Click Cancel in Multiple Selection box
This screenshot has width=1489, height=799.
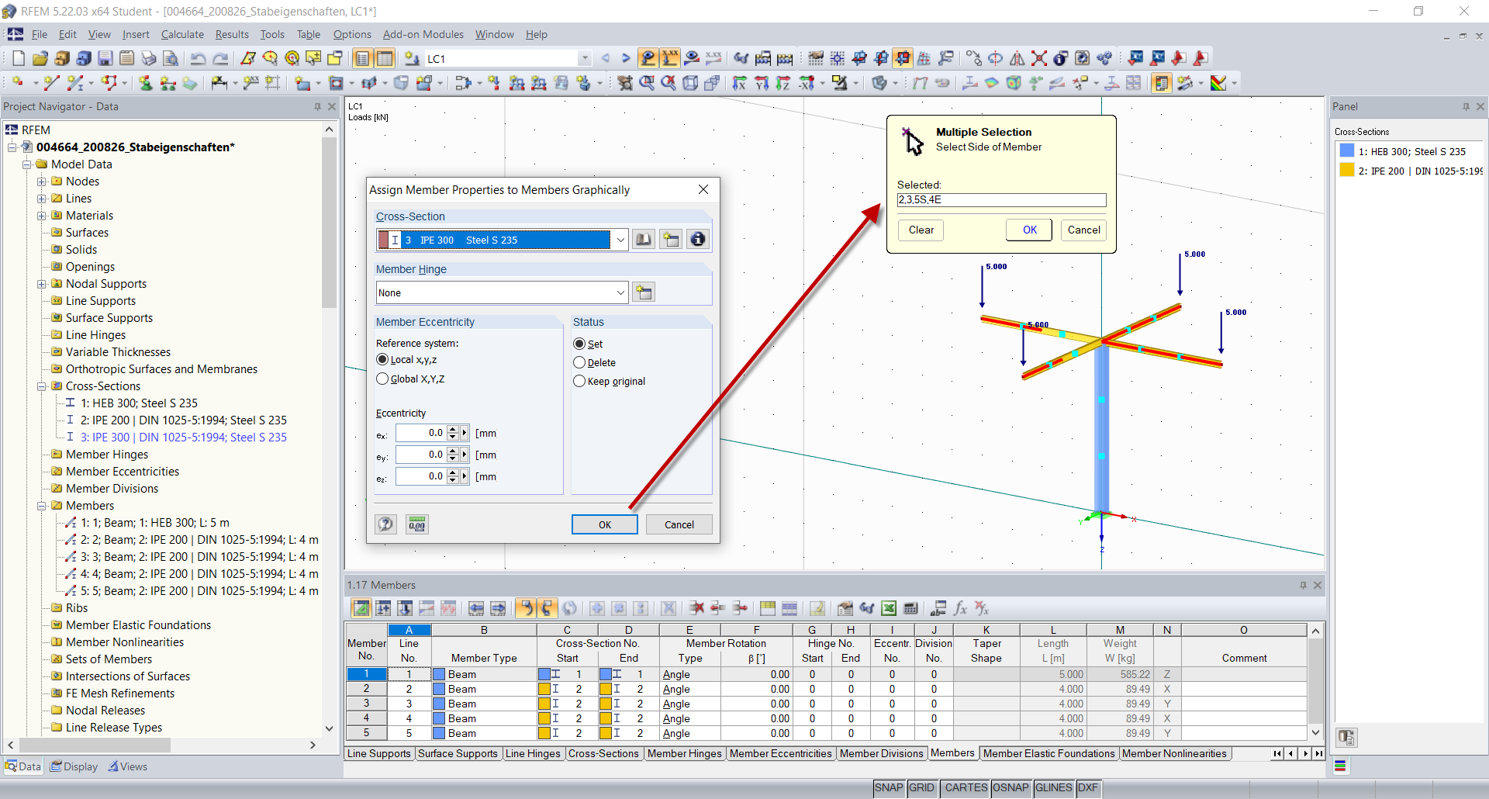[1084, 230]
